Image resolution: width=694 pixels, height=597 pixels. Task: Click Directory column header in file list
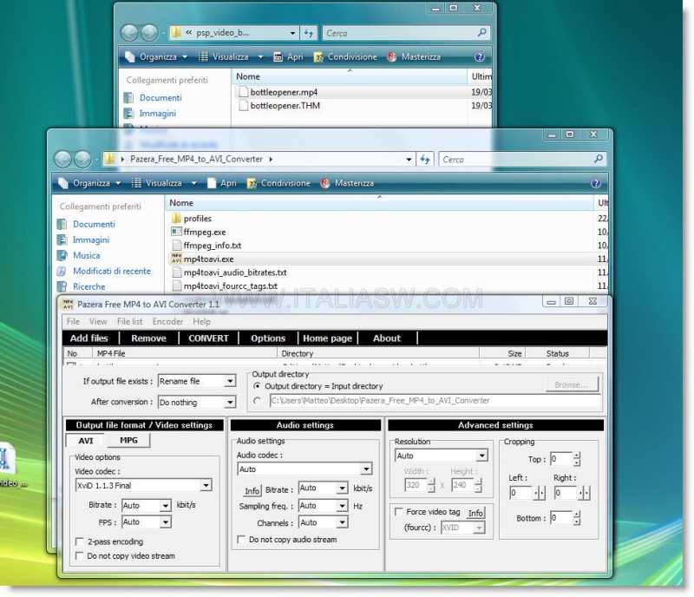tap(378, 353)
